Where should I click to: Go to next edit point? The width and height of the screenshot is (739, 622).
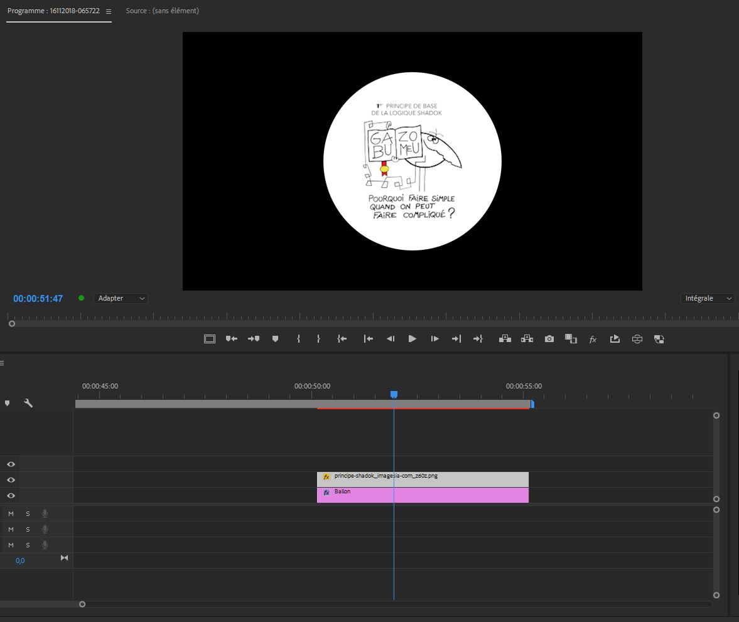tap(456, 339)
